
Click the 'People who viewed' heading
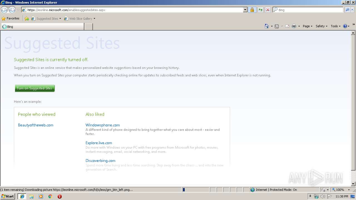[37, 114]
